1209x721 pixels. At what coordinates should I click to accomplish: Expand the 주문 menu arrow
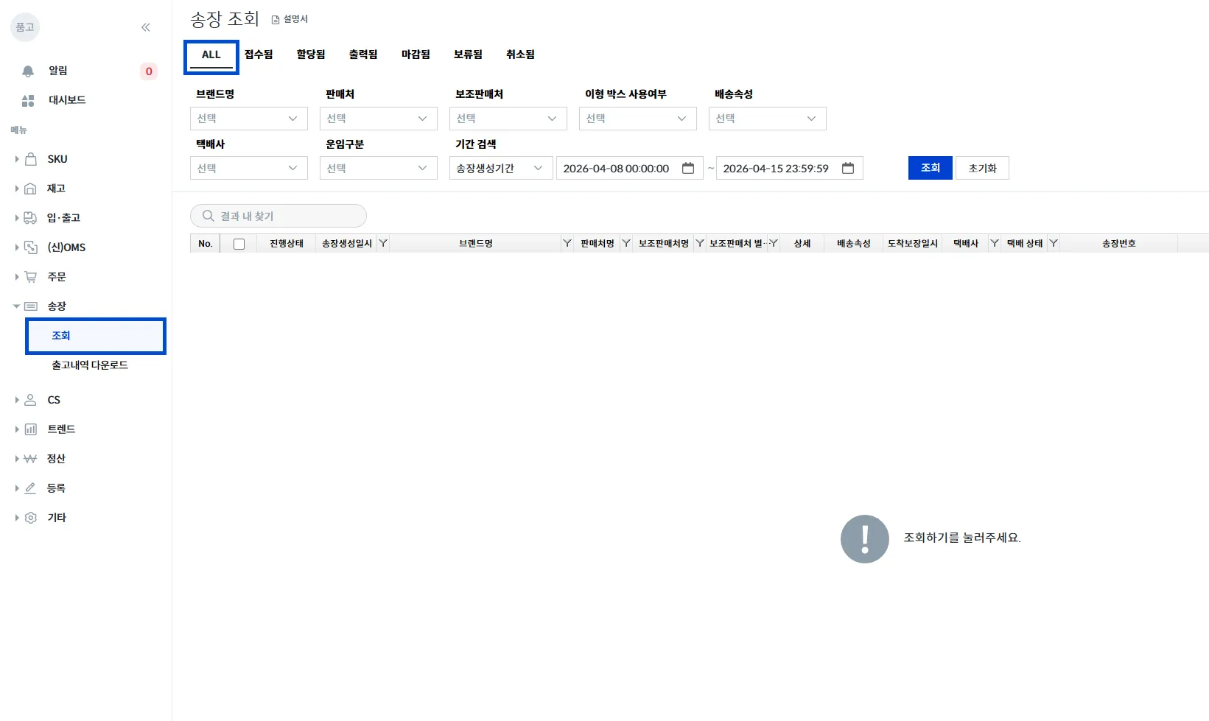(x=17, y=277)
